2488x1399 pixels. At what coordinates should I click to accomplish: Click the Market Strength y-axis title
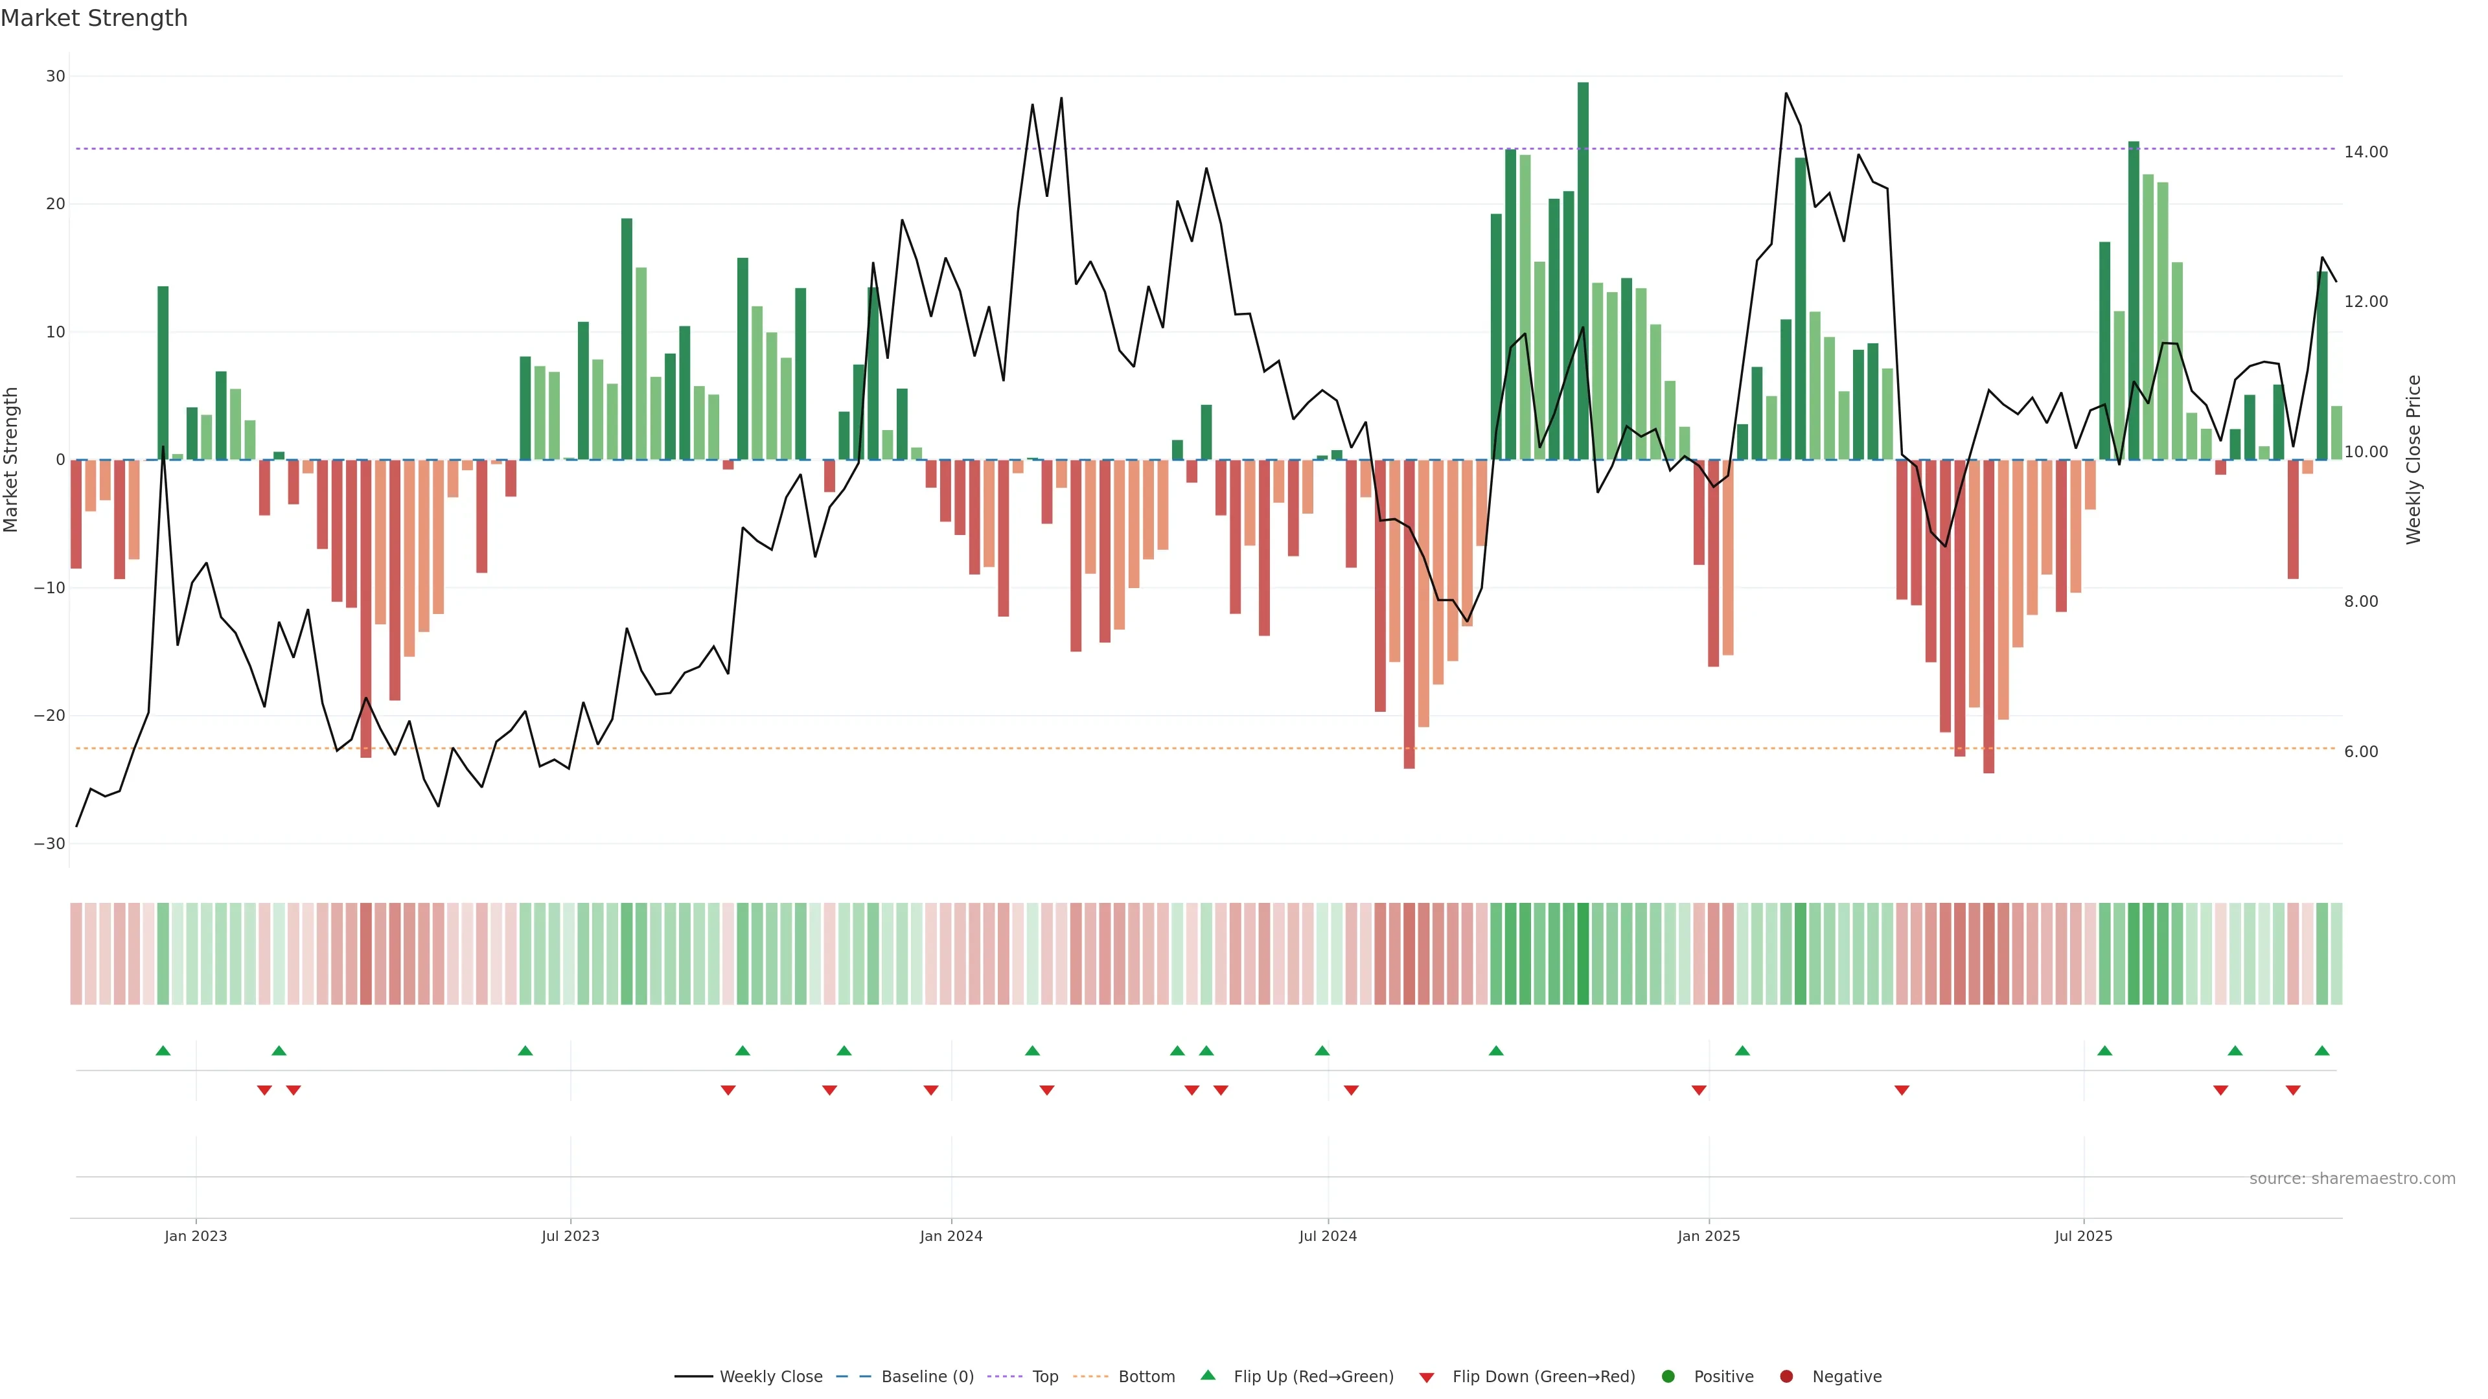coord(12,460)
